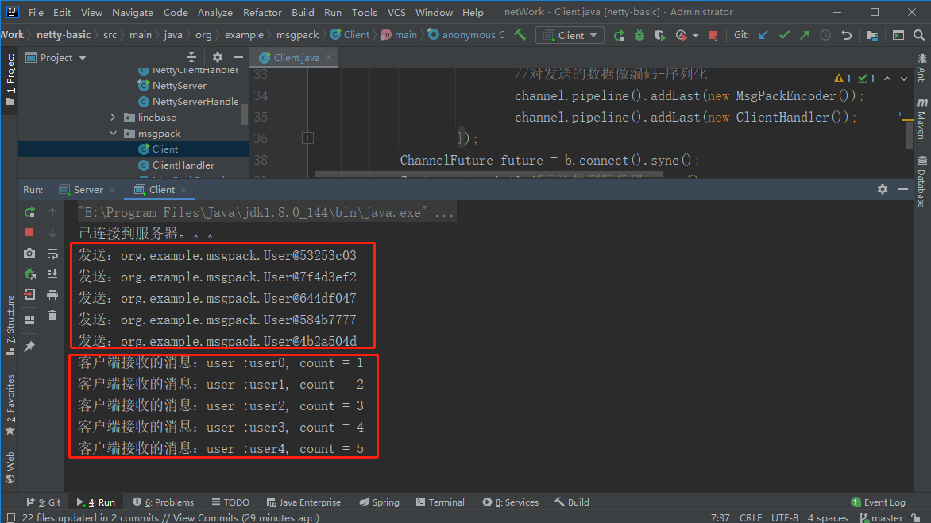931x523 pixels.
Task: Rerun Client from the main toolbar
Action: [x=619, y=35]
